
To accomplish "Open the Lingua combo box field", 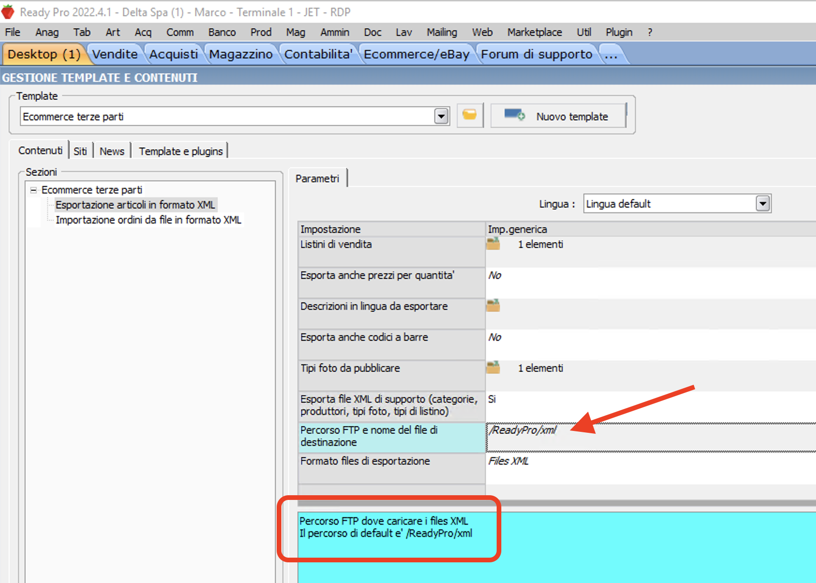I will [677, 204].
